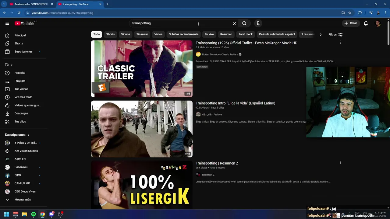Open more options for Resumen Z video
The width and height of the screenshot is (390, 219).
pos(341,163)
